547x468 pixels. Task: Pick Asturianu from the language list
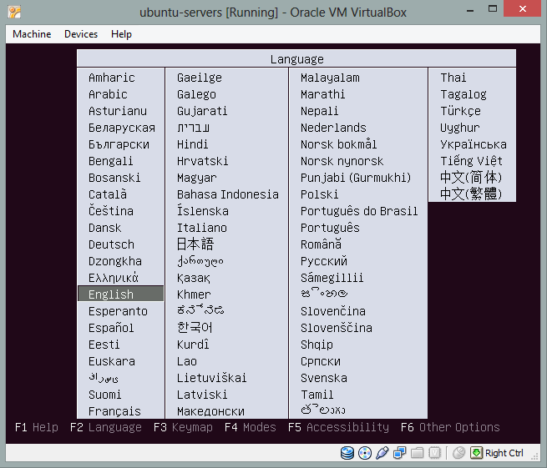118,111
